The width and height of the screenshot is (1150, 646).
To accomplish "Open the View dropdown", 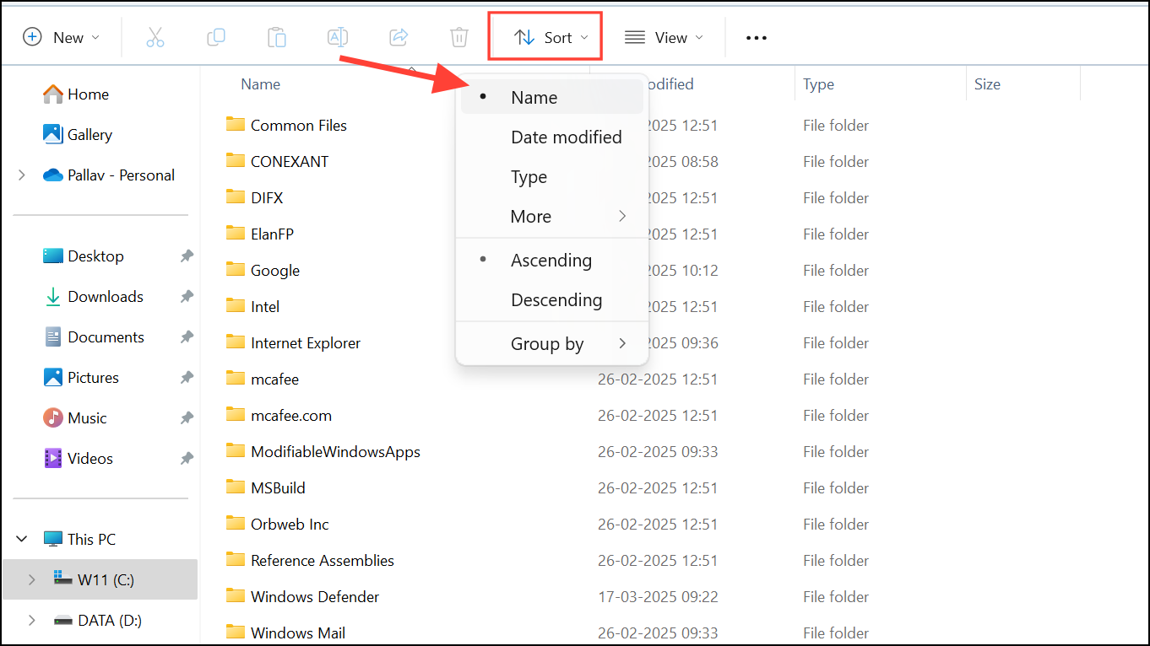I will [x=665, y=36].
